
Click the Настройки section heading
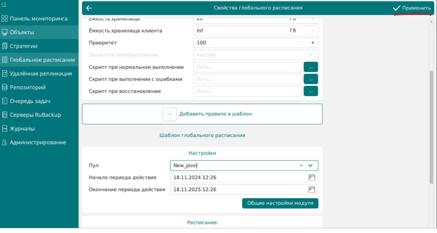click(202, 153)
